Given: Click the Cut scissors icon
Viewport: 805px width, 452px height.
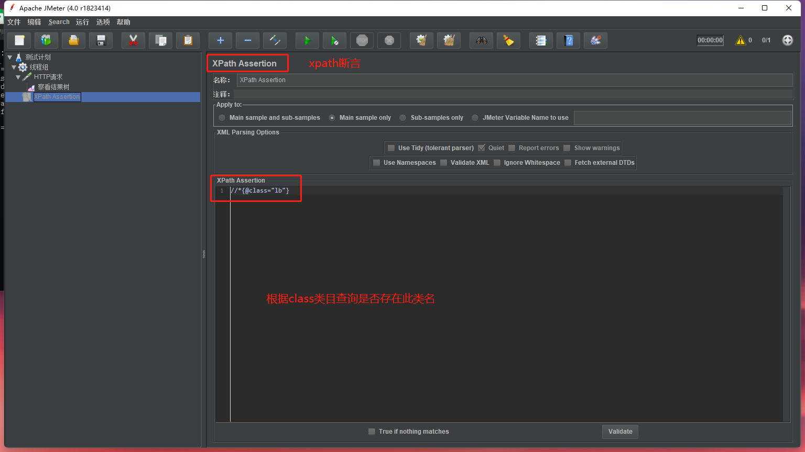Looking at the screenshot, I should tap(134, 40).
